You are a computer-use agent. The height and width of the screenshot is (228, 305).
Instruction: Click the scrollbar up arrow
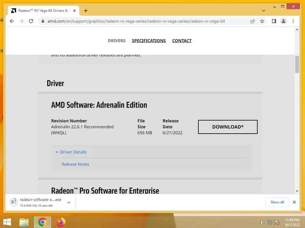pyautogui.click(x=297, y=29)
